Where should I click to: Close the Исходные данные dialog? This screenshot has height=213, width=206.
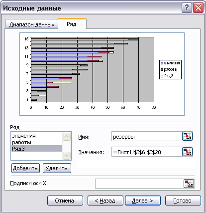(x=198, y=7)
